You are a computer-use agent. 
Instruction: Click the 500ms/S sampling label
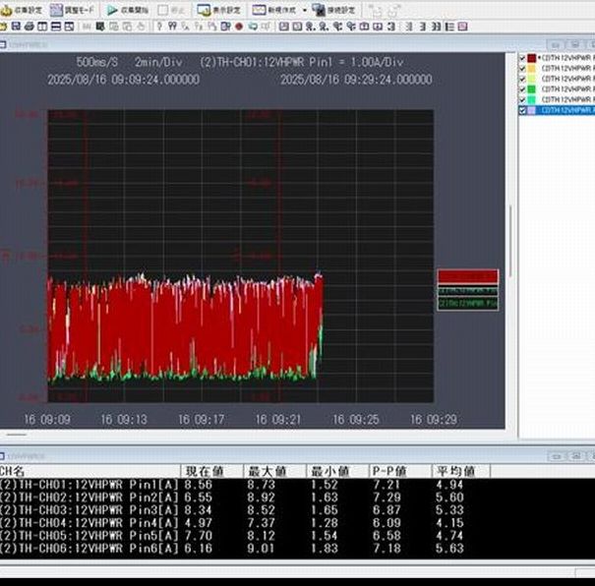[97, 62]
